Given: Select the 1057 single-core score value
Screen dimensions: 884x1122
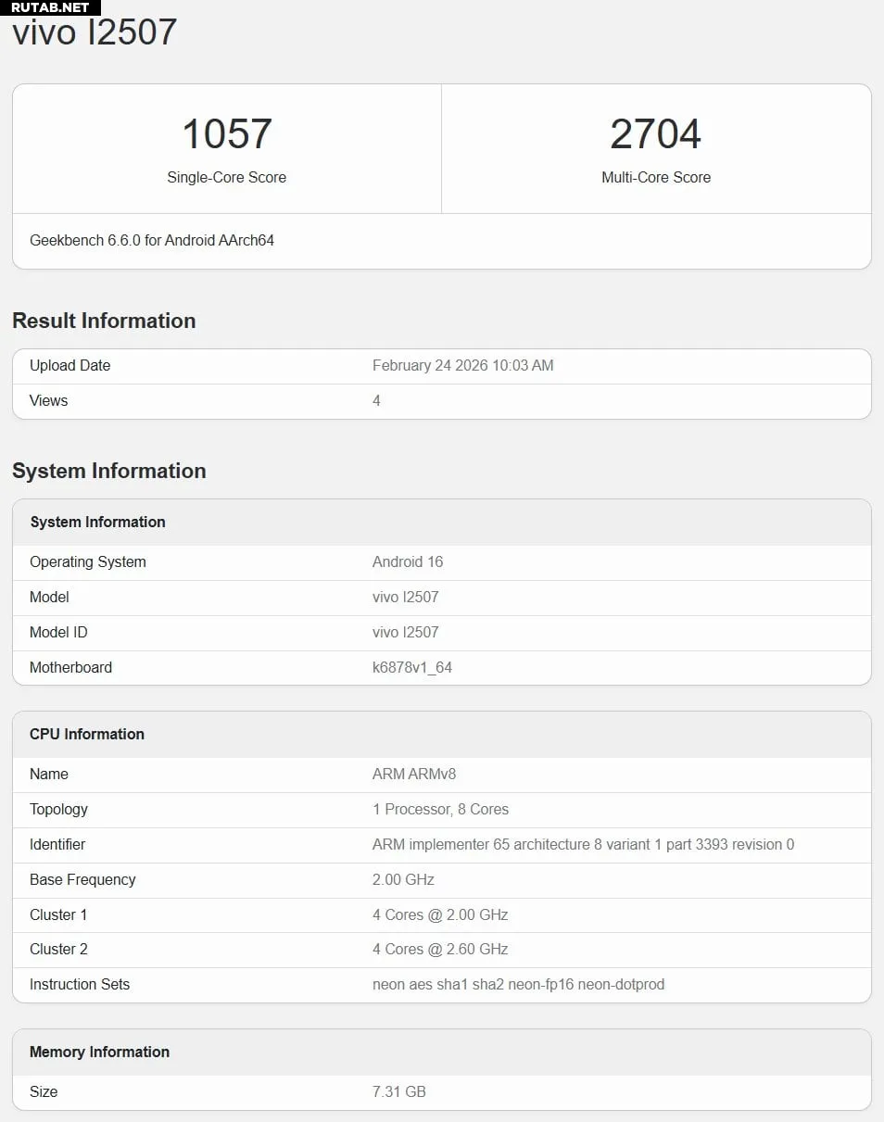Looking at the screenshot, I should [227, 134].
